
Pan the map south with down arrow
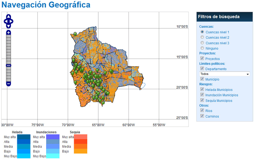[8, 26]
